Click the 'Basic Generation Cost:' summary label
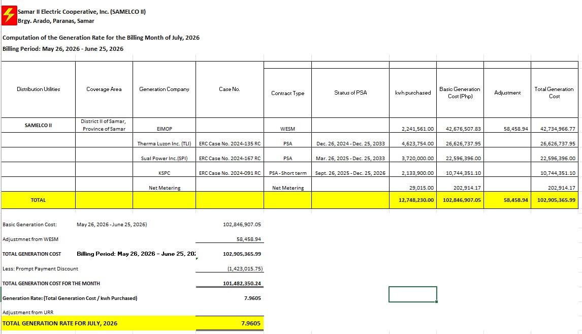The height and width of the screenshot is (334, 582). (29, 224)
